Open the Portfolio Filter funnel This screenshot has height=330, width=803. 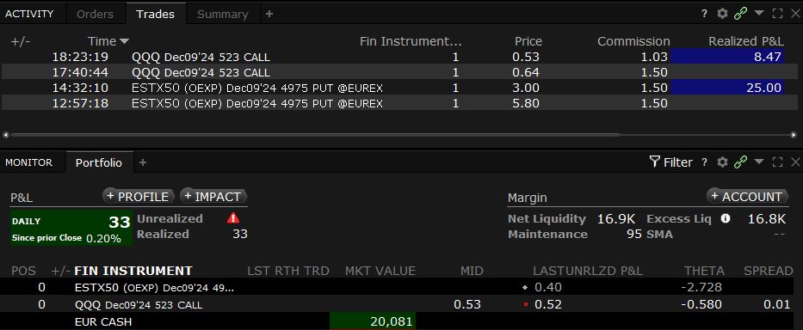(670, 162)
